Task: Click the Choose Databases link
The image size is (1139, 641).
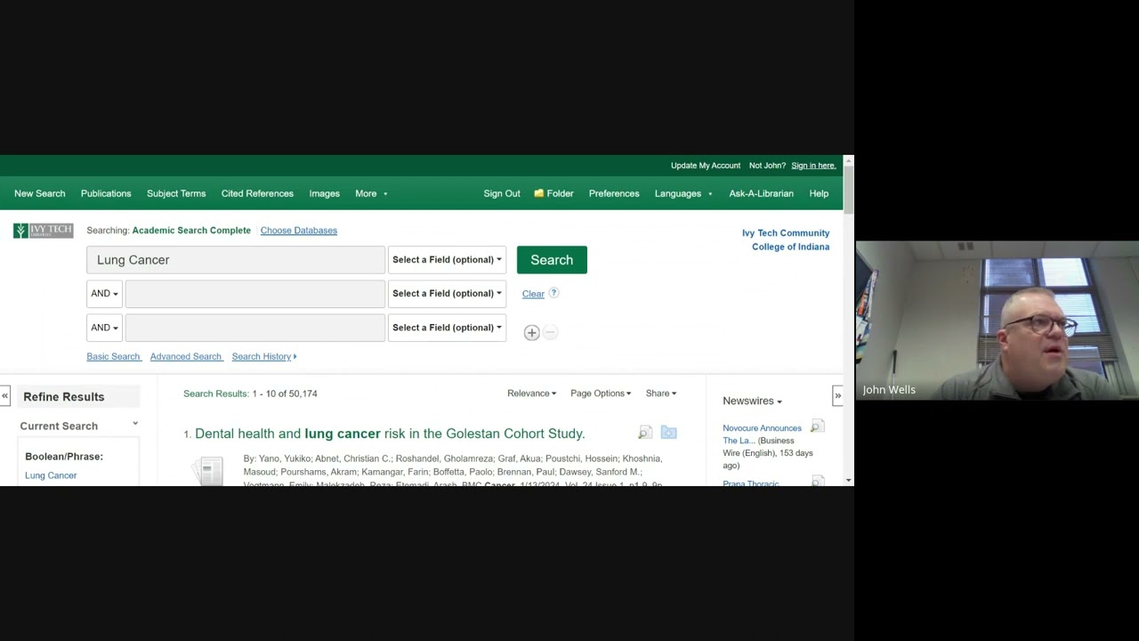Action: pyautogui.click(x=298, y=231)
